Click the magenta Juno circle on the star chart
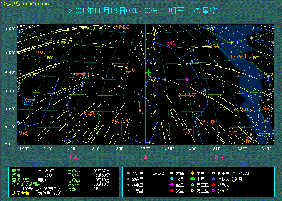Screen dimensions: 282x201 187,80
